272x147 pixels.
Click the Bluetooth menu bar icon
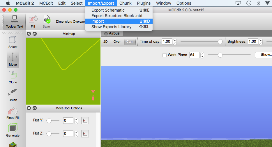coord(259,3)
